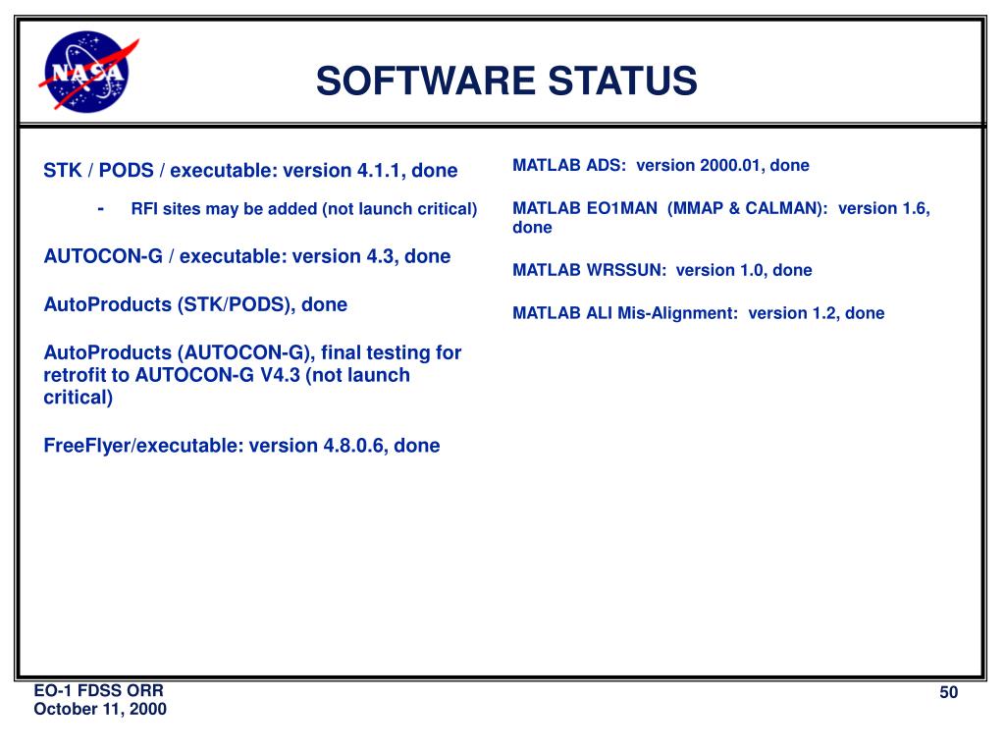The height and width of the screenshot is (754, 1005).
Task: Click the MATLAB ADS version 2000.01 line
Action: [661, 165]
